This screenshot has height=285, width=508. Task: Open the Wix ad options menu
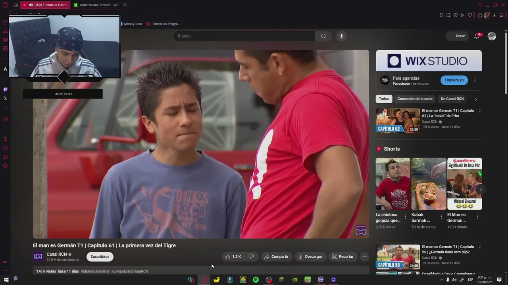(x=475, y=80)
